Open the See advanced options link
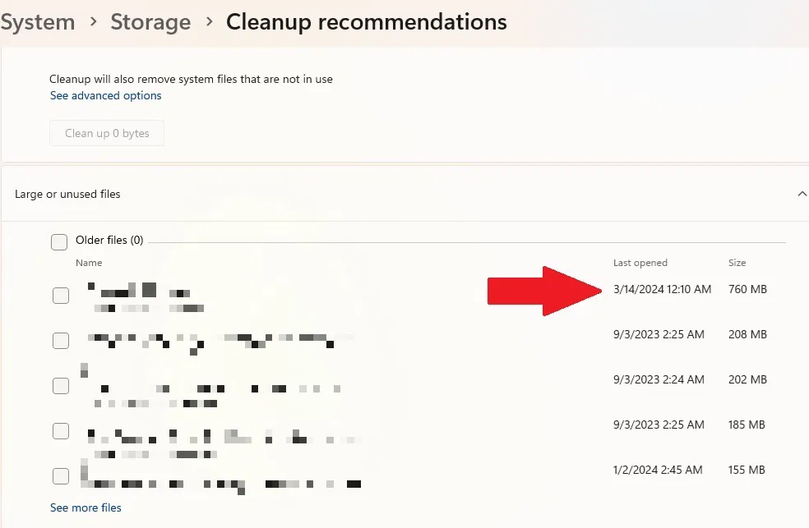Screen dimensions: 809x528 pos(106,96)
